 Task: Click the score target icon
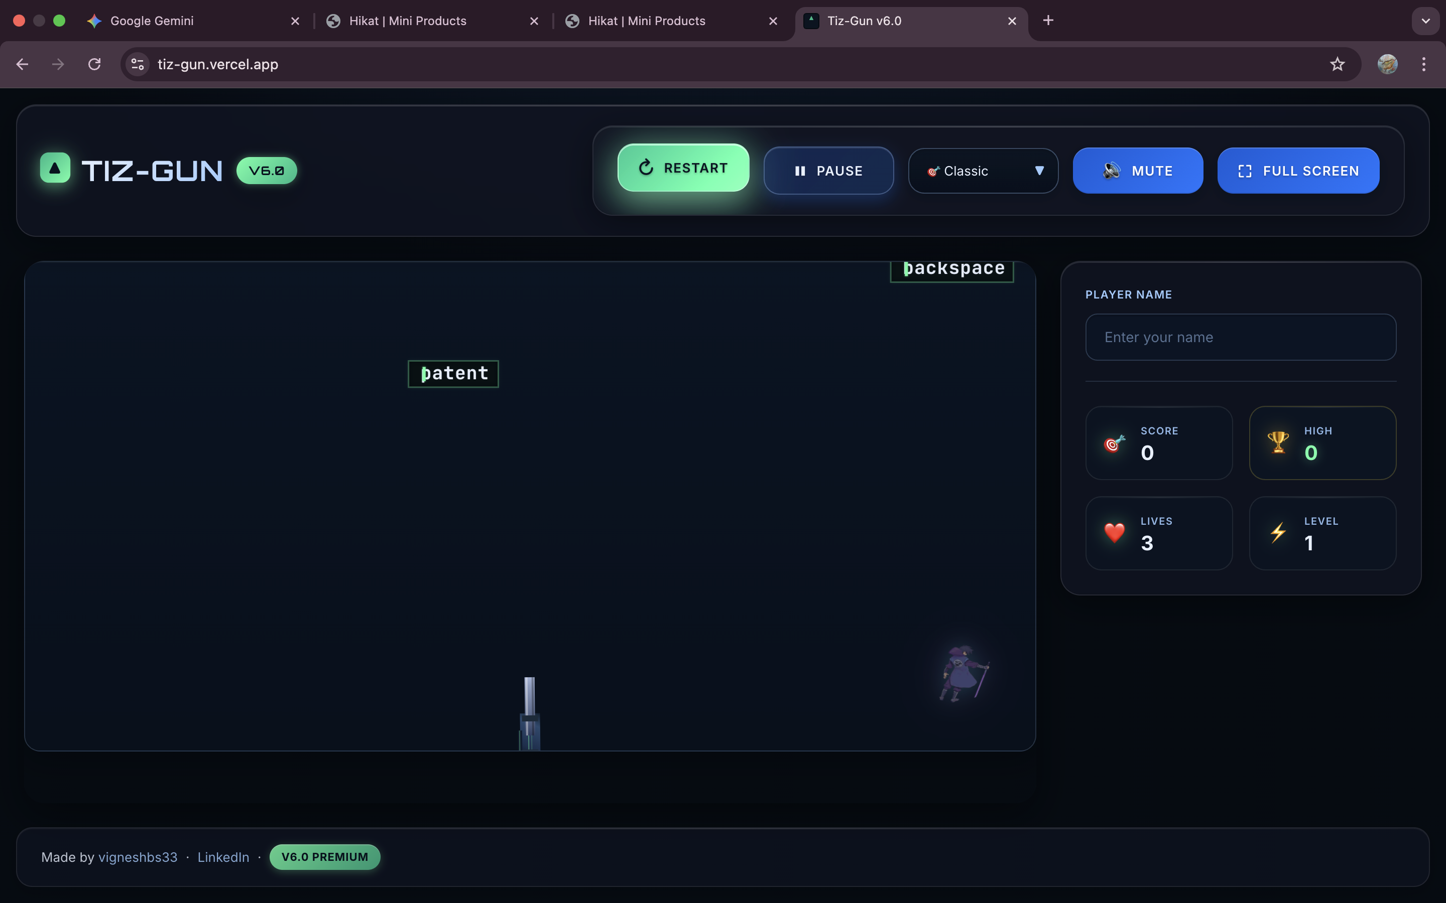(x=1114, y=444)
